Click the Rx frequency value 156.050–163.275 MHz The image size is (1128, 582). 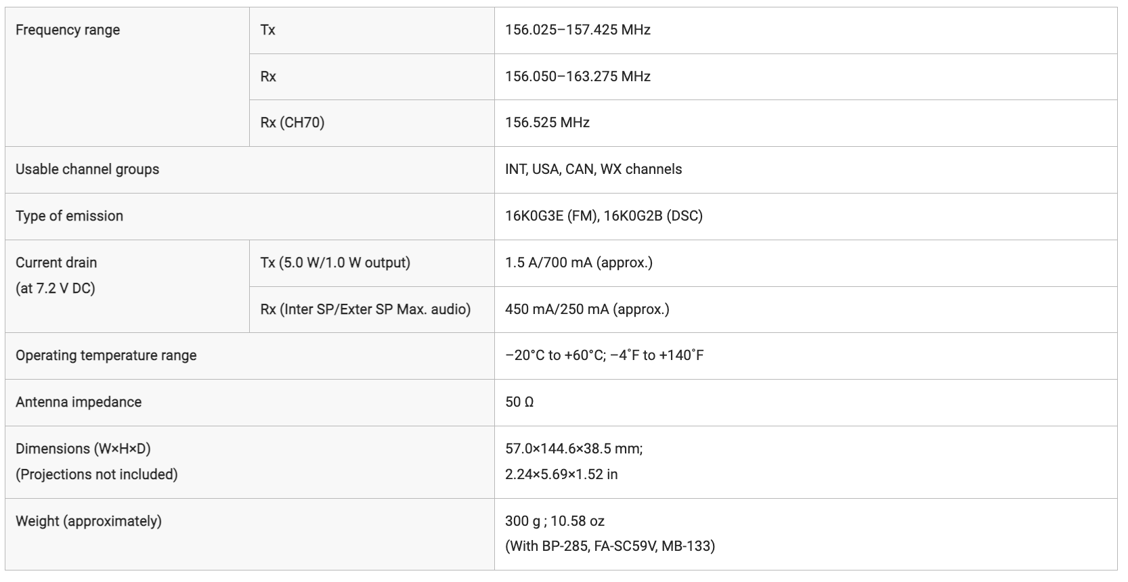(578, 76)
